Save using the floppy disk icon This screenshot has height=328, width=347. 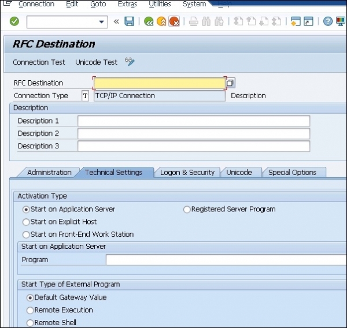(x=129, y=21)
